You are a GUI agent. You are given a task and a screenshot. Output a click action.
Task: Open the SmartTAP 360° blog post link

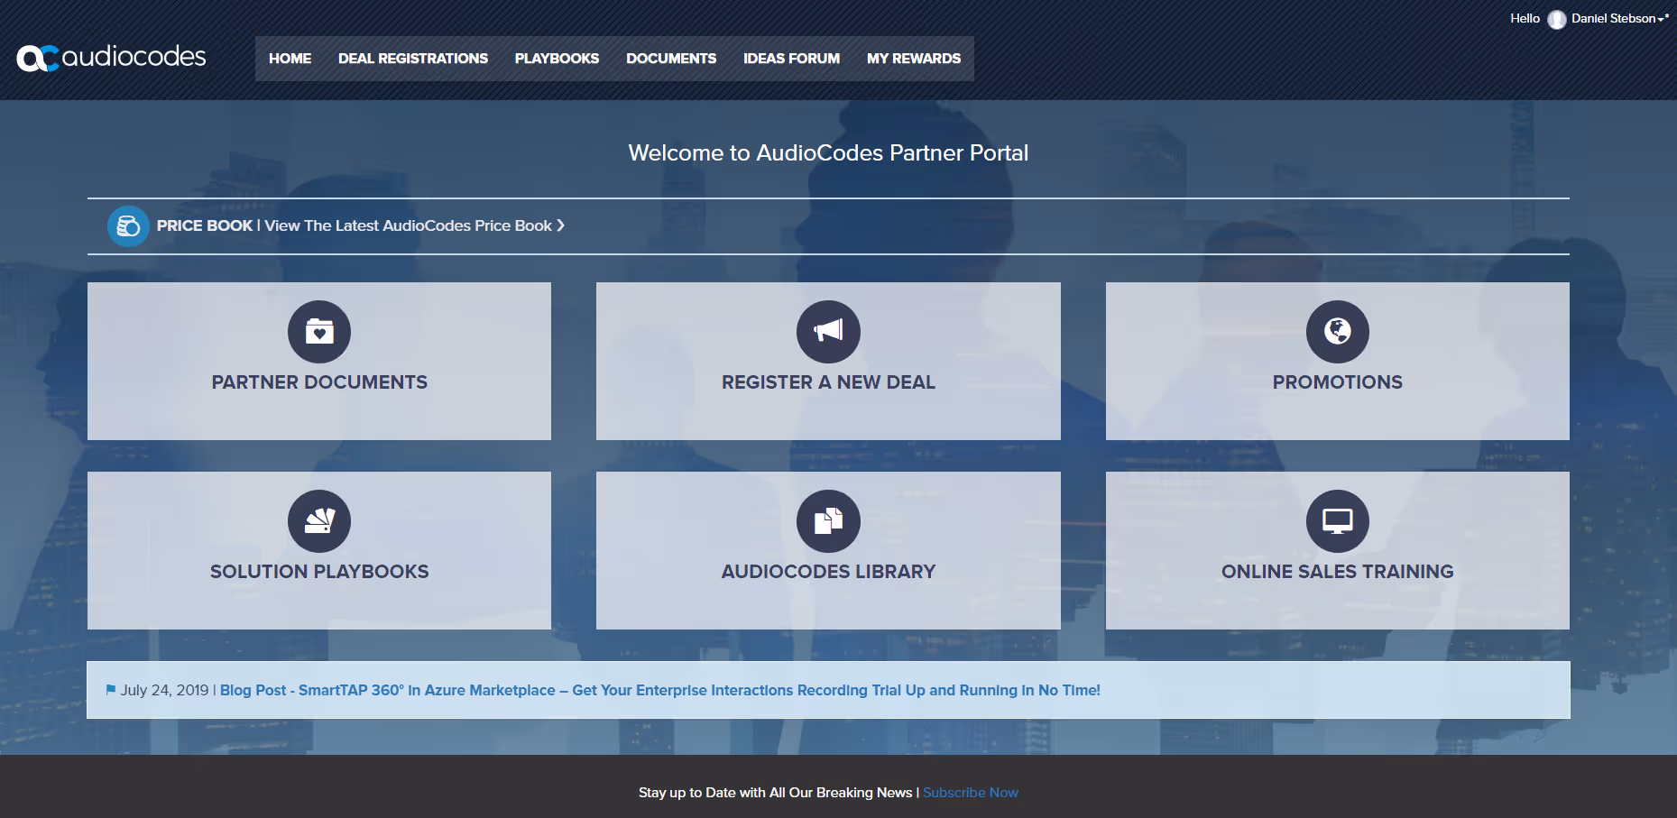coord(660,689)
